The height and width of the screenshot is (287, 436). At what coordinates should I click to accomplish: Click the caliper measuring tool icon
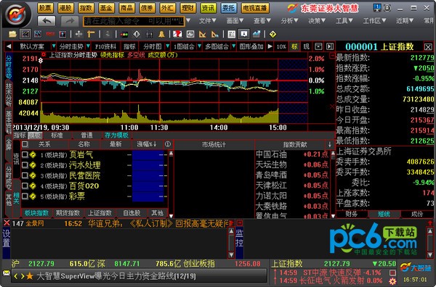point(92,34)
